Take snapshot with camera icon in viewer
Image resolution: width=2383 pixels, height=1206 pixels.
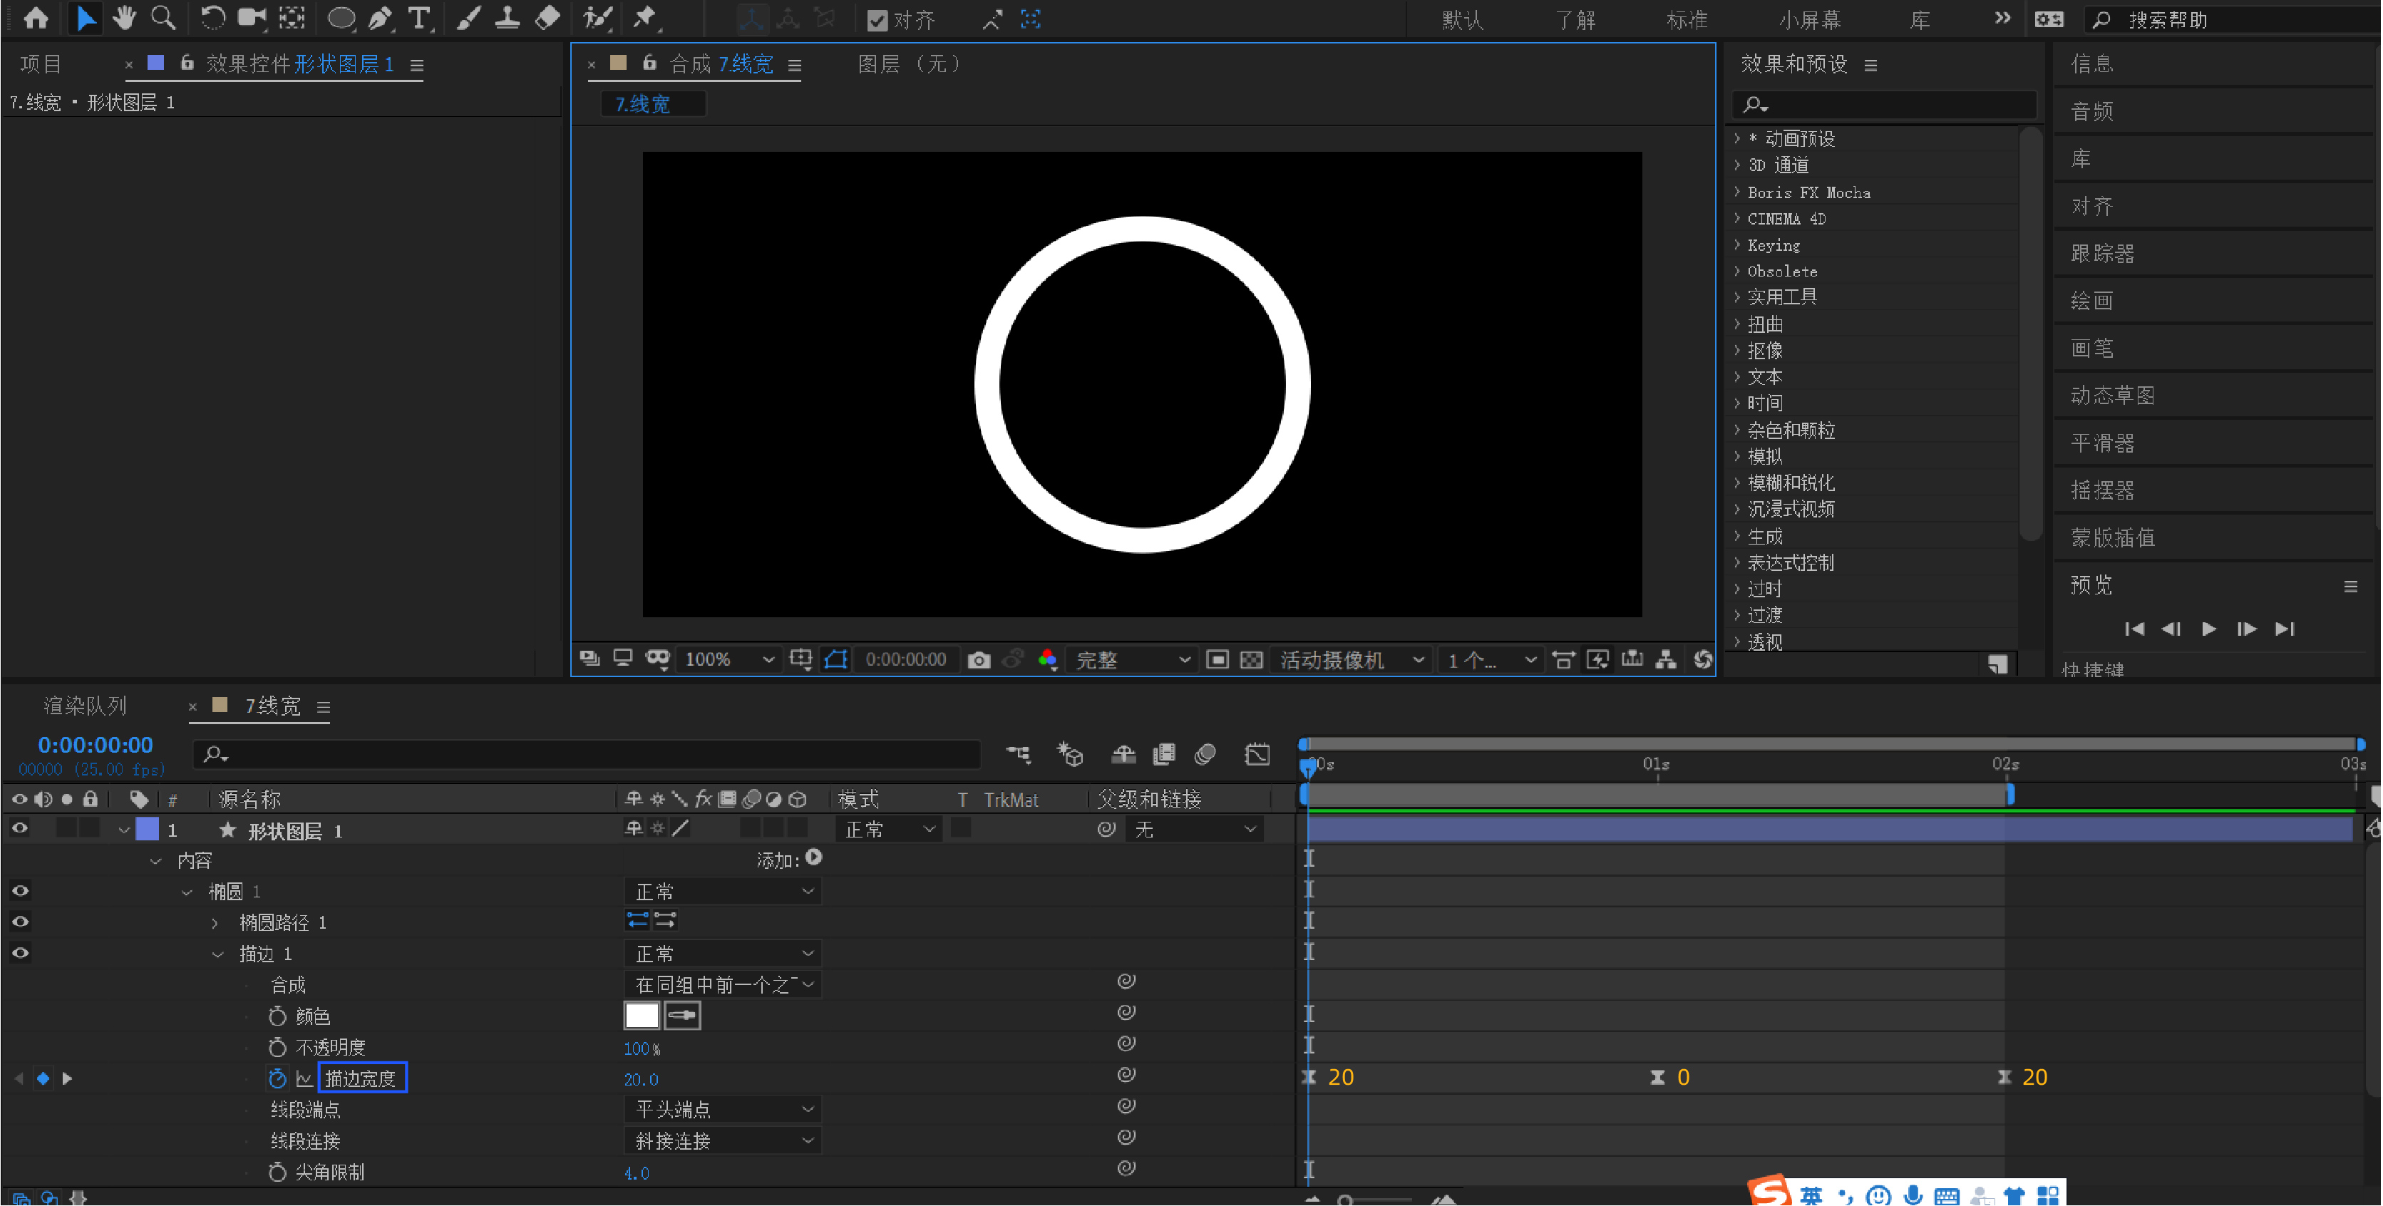[x=979, y=659]
